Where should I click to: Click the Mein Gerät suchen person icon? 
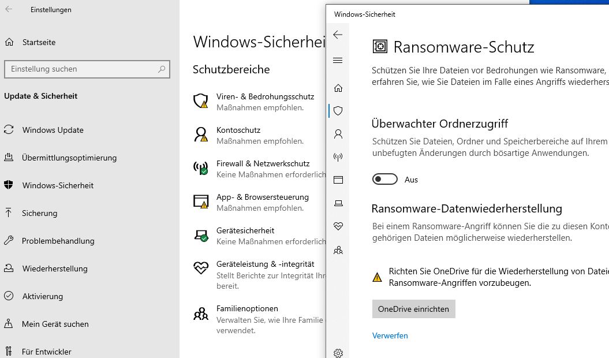click(x=9, y=324)
